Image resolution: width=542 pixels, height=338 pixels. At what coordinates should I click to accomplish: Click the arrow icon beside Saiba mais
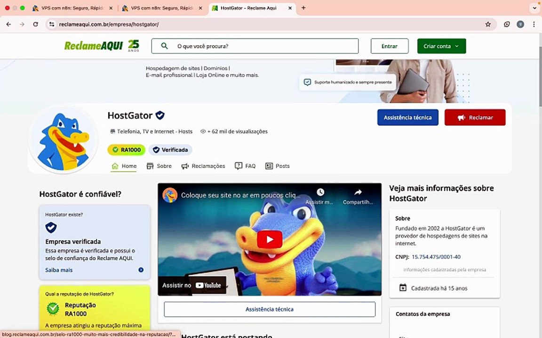pyautogui.click(x=141, y=270)
